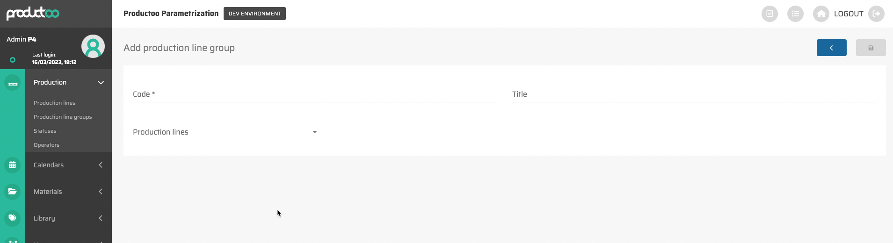This screenshot has height=243, width=893.
Task: Click the grey save button
Action: coord(871,48)
